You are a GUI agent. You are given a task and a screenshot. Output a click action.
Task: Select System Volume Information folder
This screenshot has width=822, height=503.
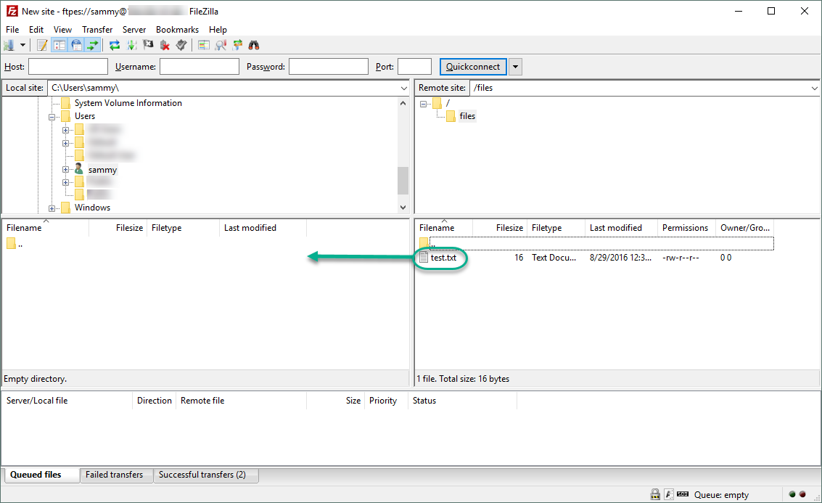[128, 103]
